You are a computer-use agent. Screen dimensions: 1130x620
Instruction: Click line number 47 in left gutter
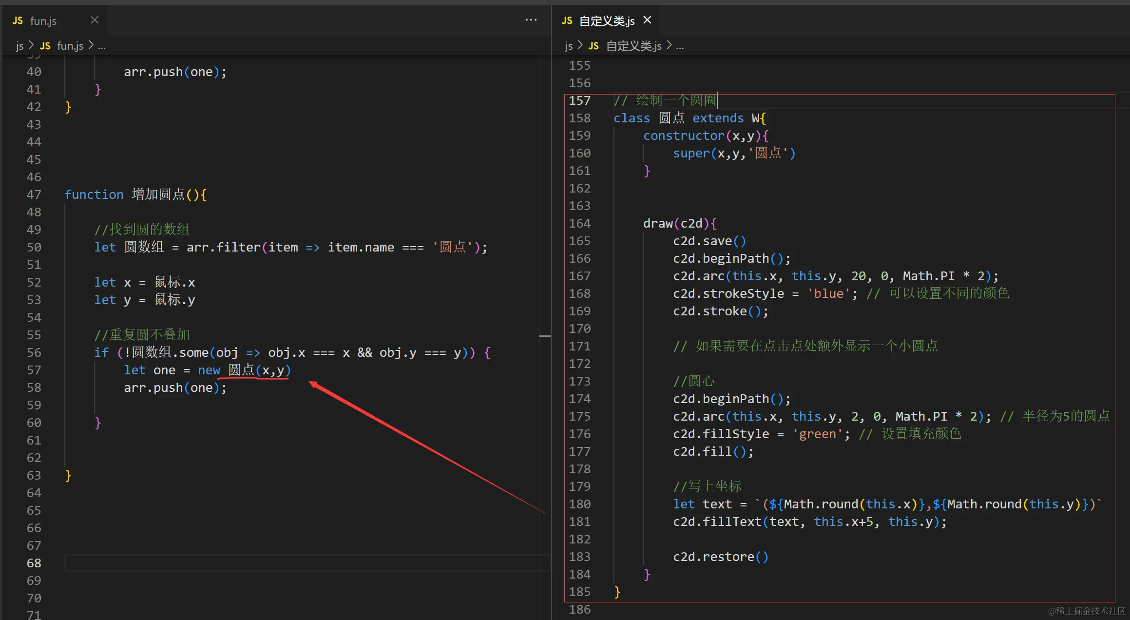34,194
